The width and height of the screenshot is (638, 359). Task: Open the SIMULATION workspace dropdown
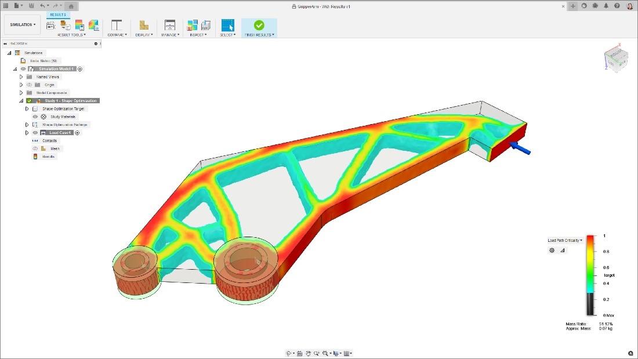tap(21, 24)
